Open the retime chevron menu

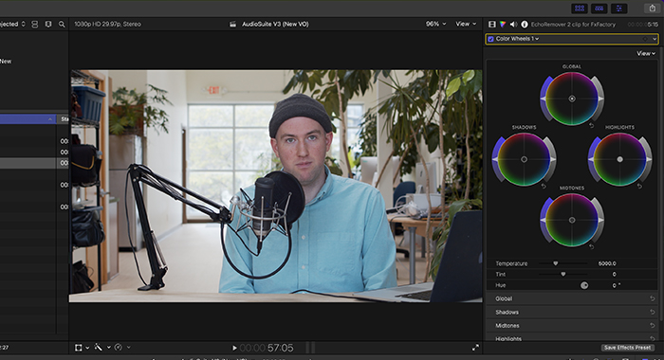(128, 348)
